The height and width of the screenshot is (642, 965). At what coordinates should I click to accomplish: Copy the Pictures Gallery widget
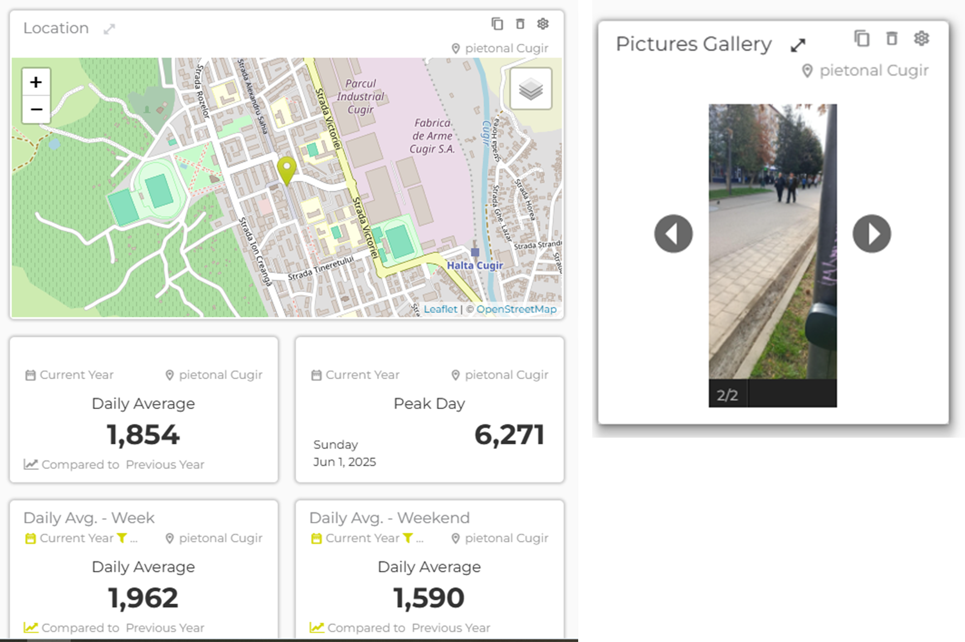point(862,39)
